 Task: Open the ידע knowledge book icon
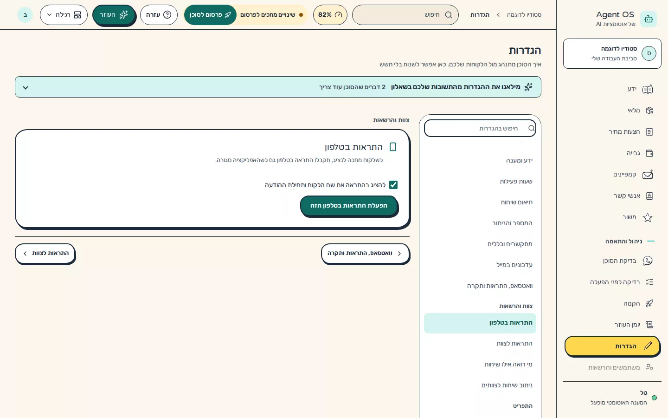click(648, 89)
